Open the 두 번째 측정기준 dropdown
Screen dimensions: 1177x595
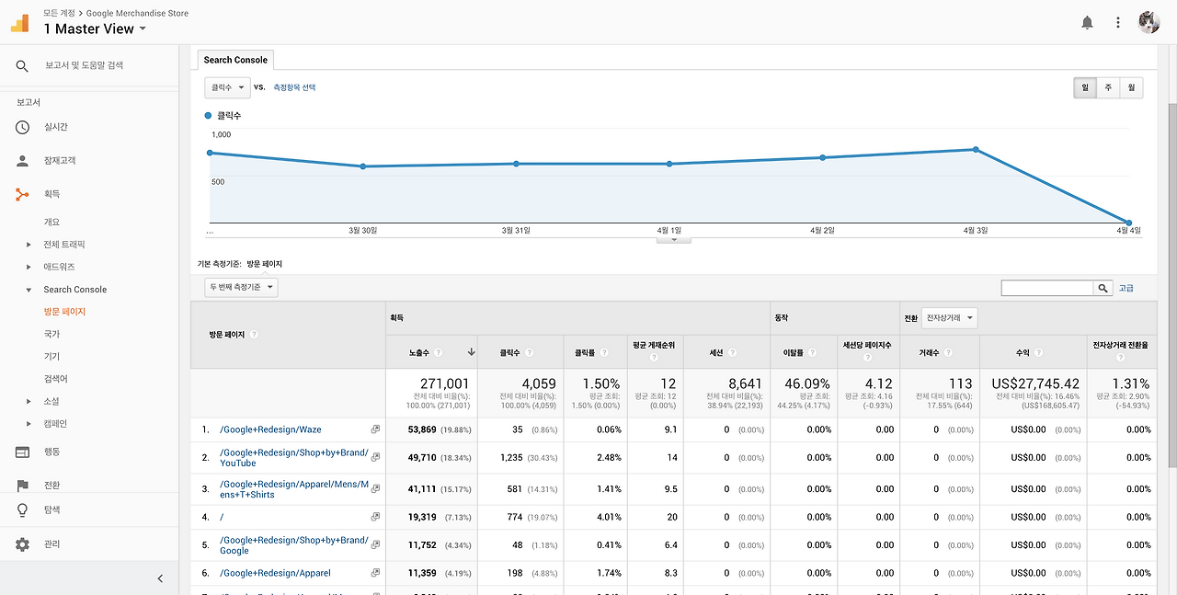click(x=241, y=286)
